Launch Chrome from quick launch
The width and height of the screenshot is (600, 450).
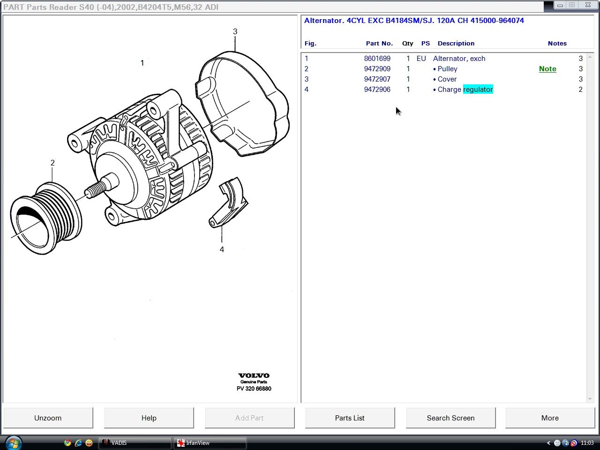(67, 442)
